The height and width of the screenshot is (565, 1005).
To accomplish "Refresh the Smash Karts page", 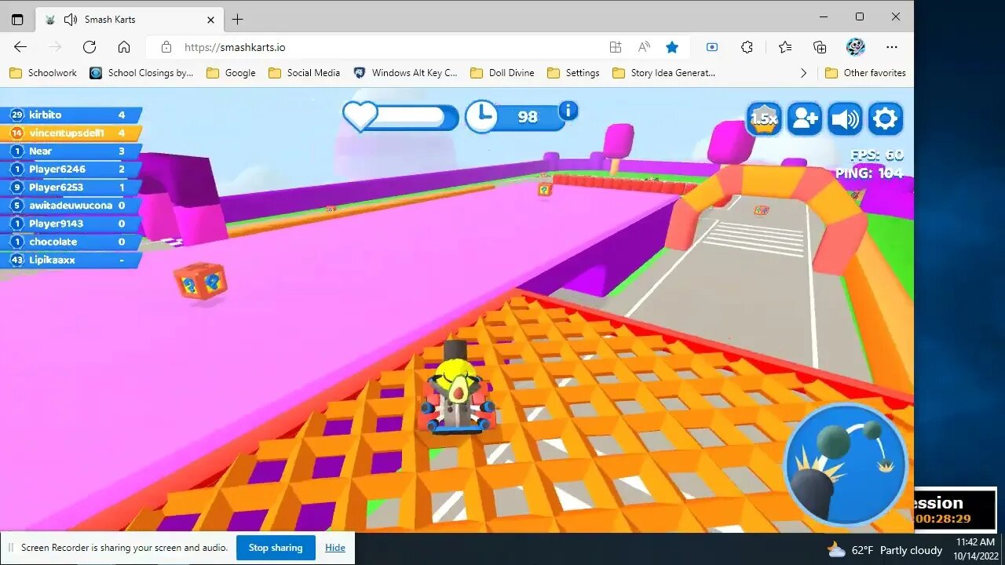I will (x=90, y=47).
